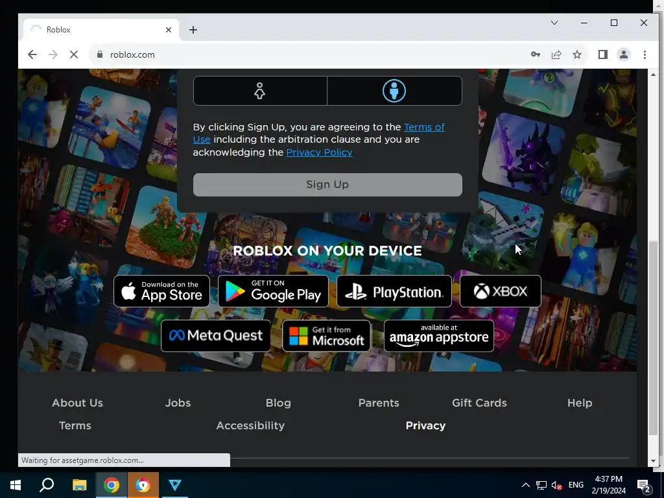Bookmark this tab with star icon
Screen dimensions: 664x498
pos(576,54)
